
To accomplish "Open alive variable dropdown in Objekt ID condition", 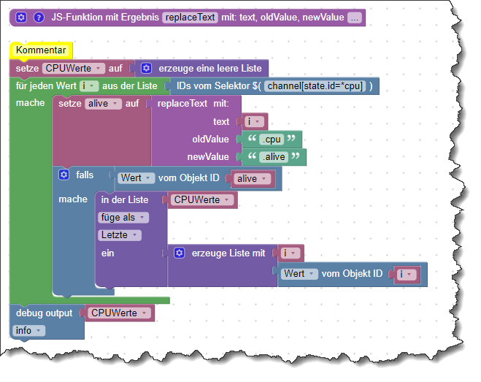I will click(x=252, y=178).
